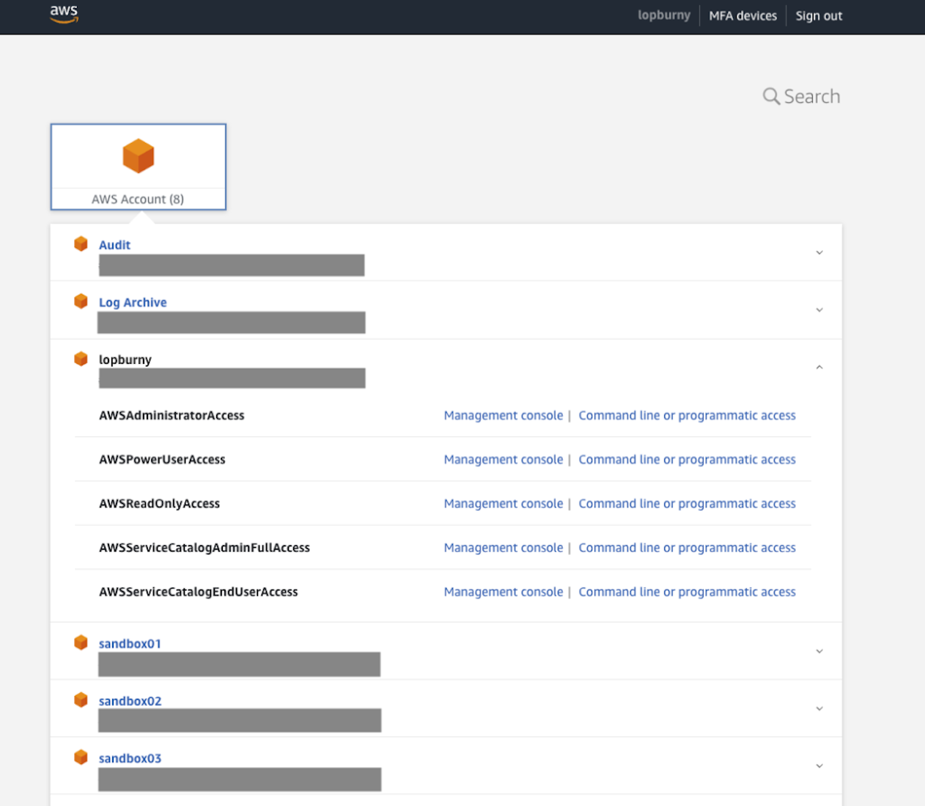
Task: Select the AWS Account (8) card
Action: [138, 166]
